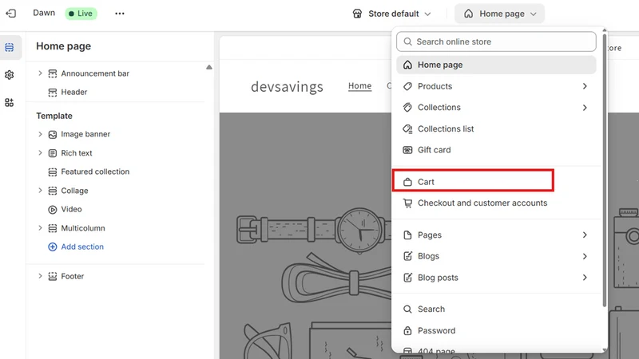Click the house icon beside the Home page dropdown
The width and height of the screenshot is (639, 359).
[x=469, y=14]
